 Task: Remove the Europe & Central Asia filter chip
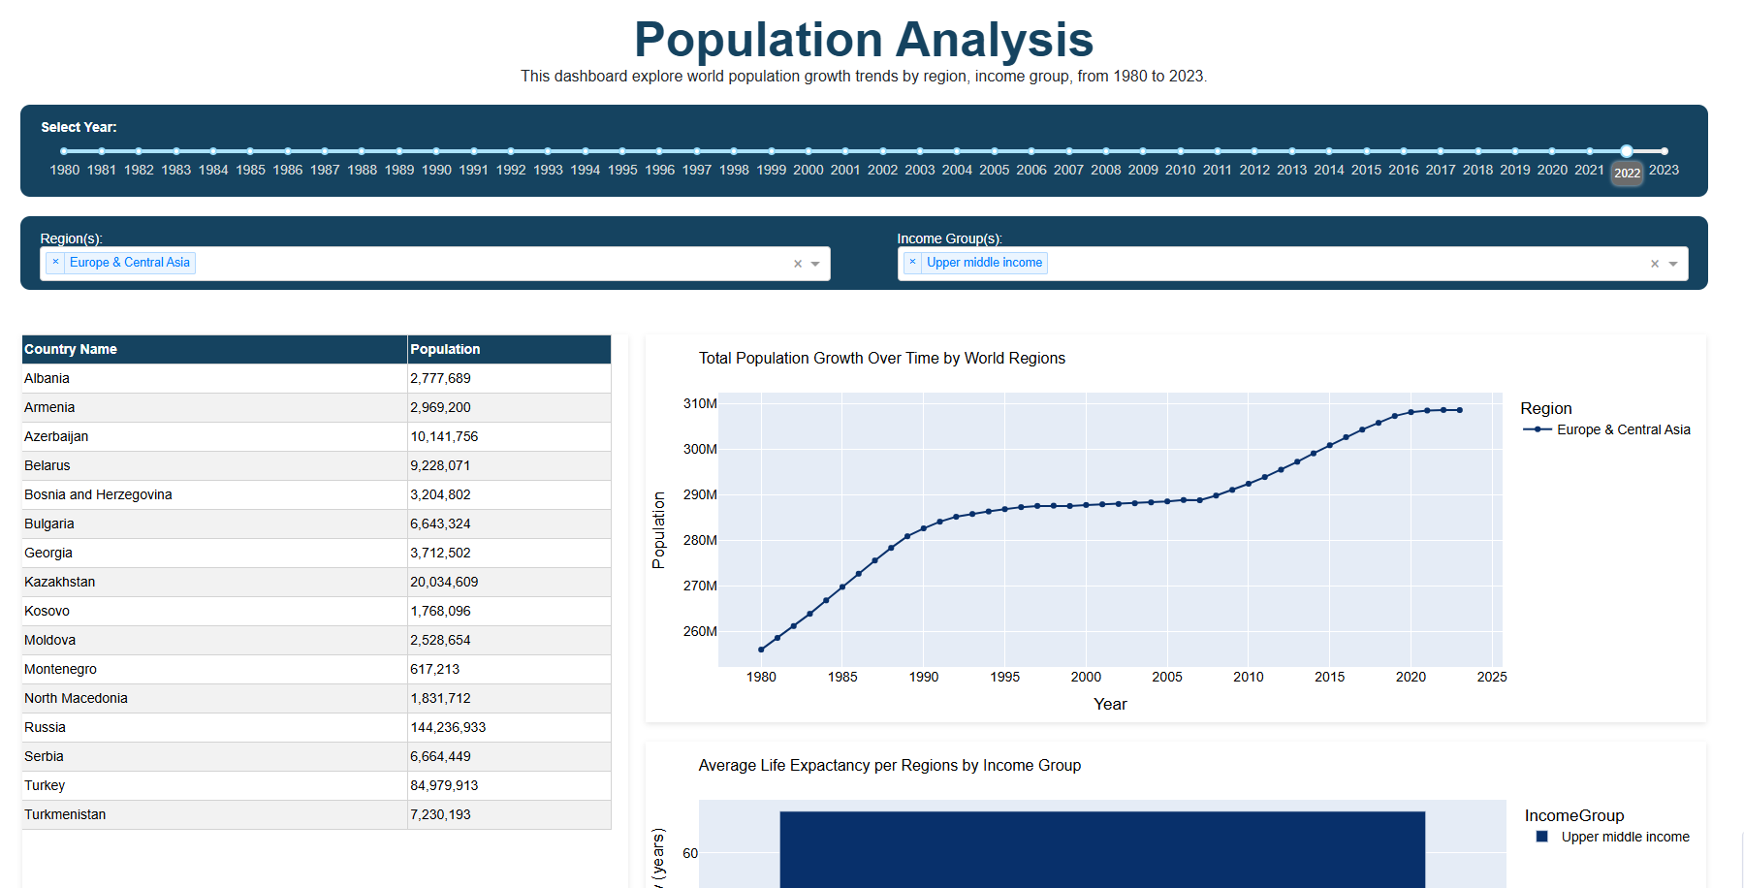(x=55, y=262)
